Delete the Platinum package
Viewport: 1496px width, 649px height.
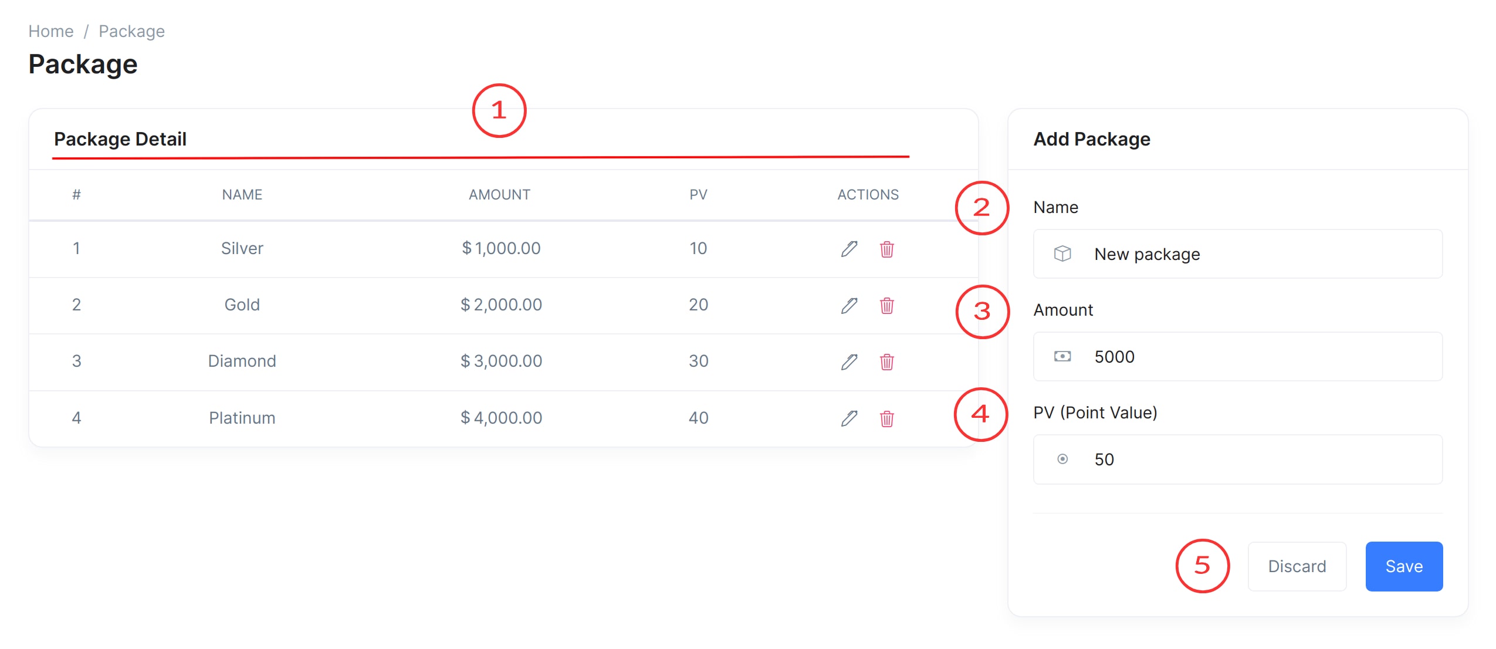(x=886, y=418)
